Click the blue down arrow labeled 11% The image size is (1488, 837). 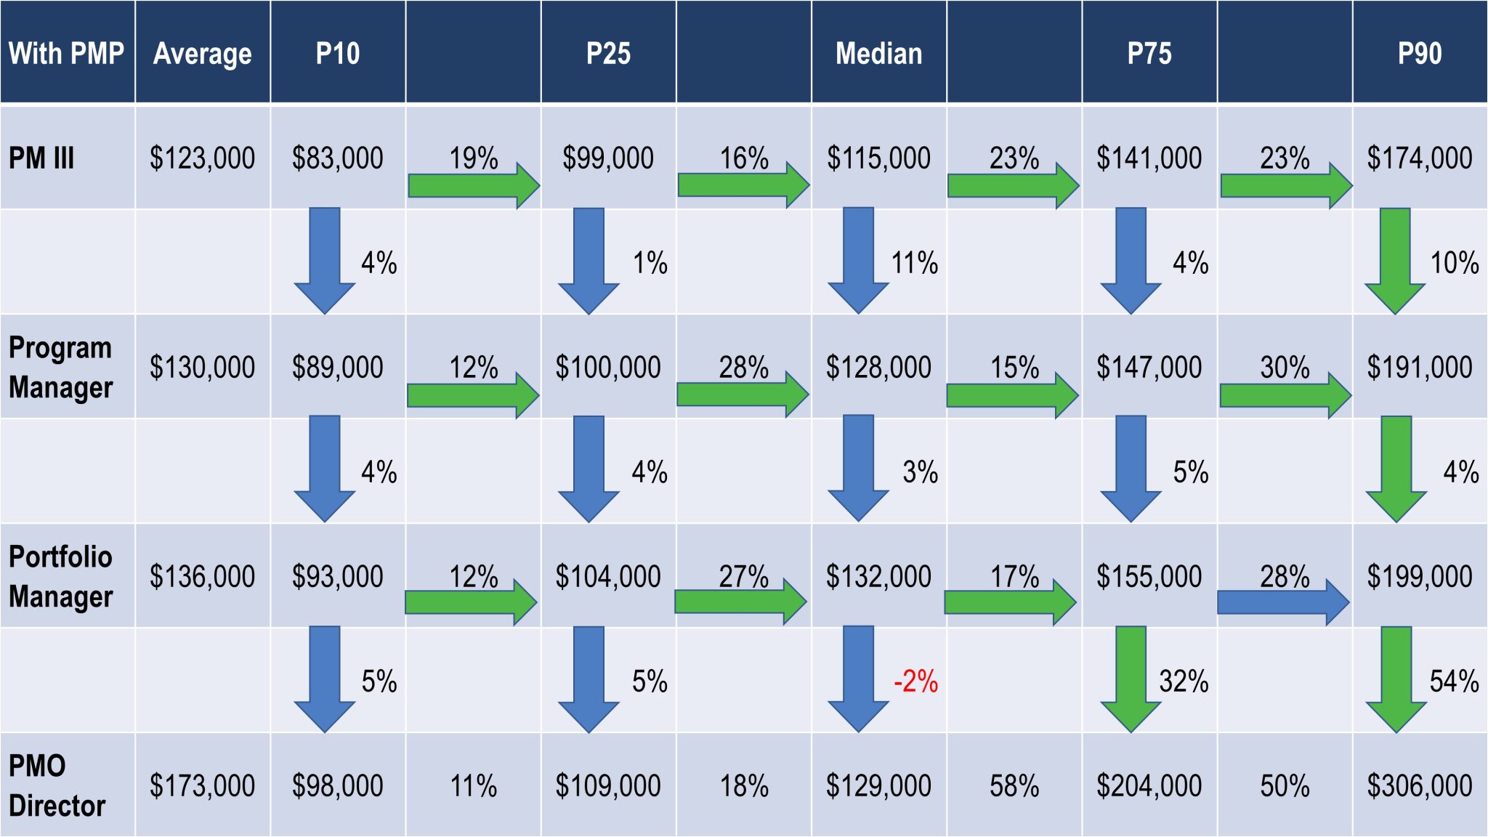(858, 260)
